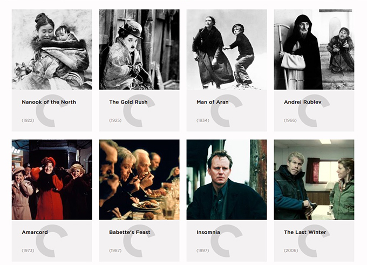Click the (2006) year under The Last Winter
The height and width of the screenshot is (265, 367).
click(291, 250)
